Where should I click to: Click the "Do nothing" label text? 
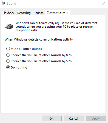(x=19, y=67)
